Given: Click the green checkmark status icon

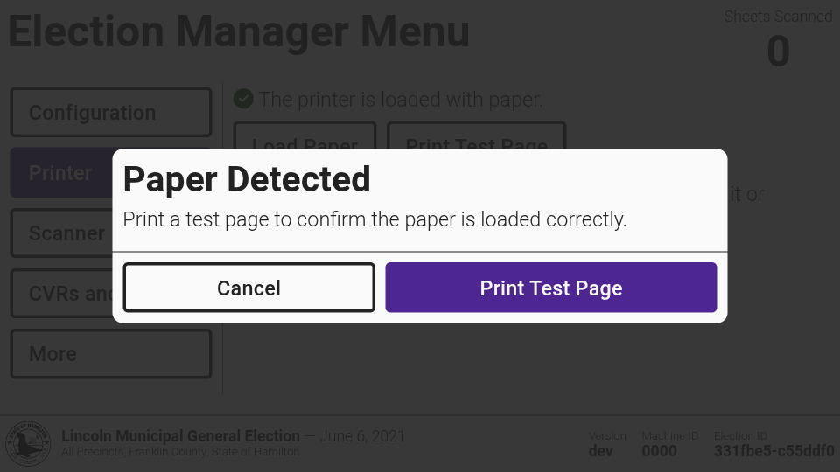Looking at the screenshot, I should 243,100.
